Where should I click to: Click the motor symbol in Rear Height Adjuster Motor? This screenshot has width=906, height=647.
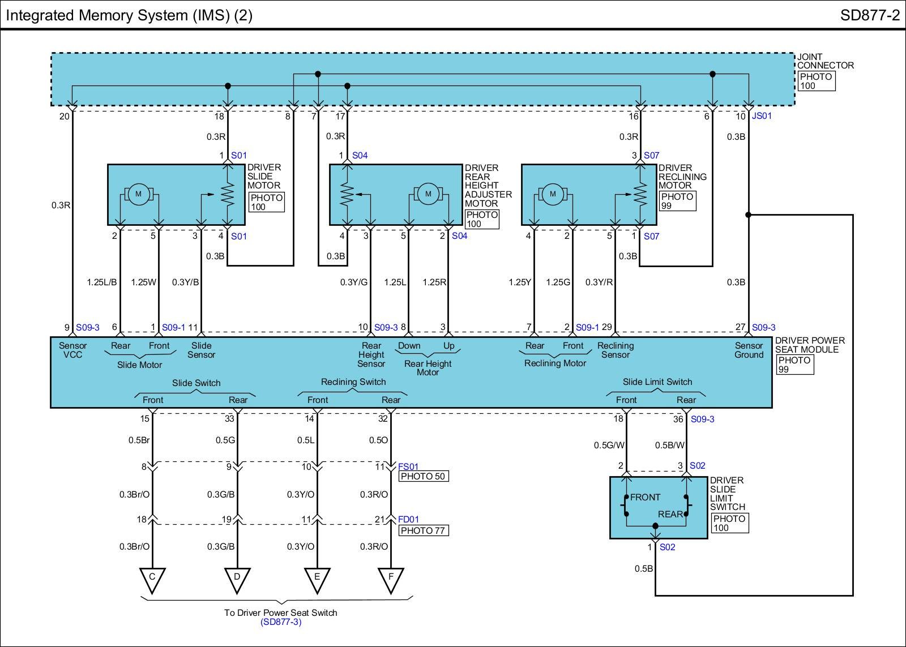pos(428,194)
